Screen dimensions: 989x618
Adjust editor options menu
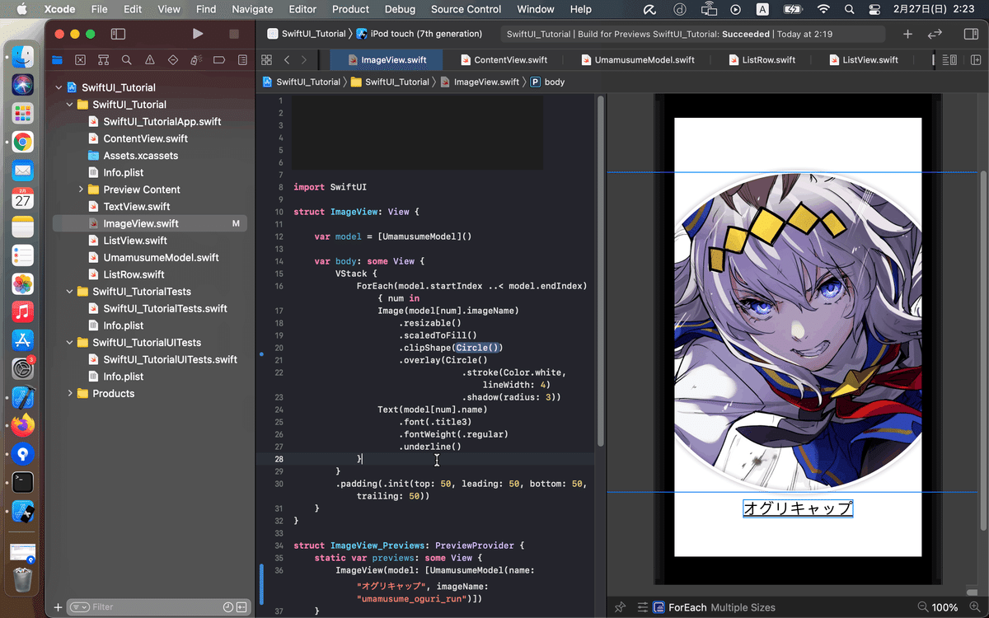[949, 60]
